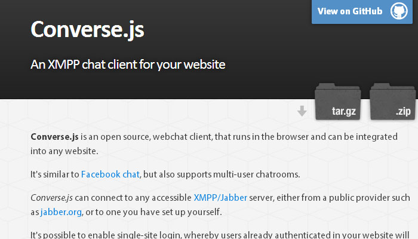Follow the XMPP/Jabber link
The image size is (418, 239).
tap(220, 197)
